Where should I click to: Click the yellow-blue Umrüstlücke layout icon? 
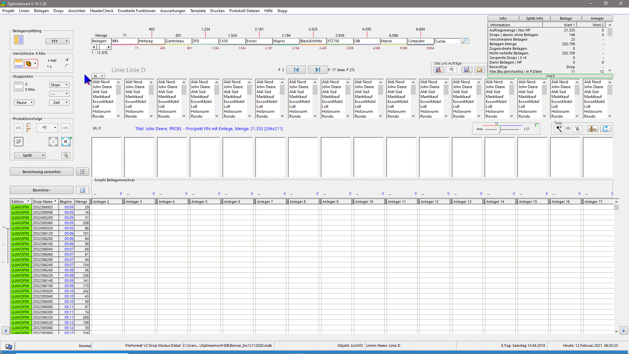pyautogui.click(x=19, y=64)
